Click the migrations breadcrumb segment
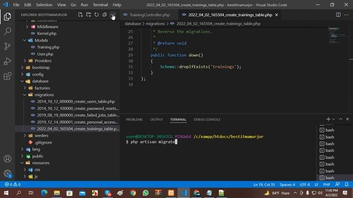 [x=156, y=24]
